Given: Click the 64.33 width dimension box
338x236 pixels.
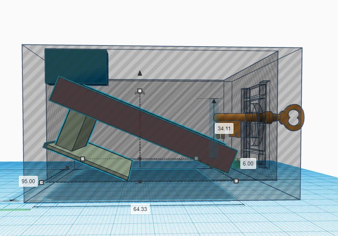Looking at the screenshot, I should pyautogui.click(x=140, y=209).
